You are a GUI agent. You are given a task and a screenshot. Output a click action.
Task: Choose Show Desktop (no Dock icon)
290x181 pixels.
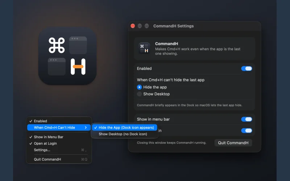[x=124, y=134]
